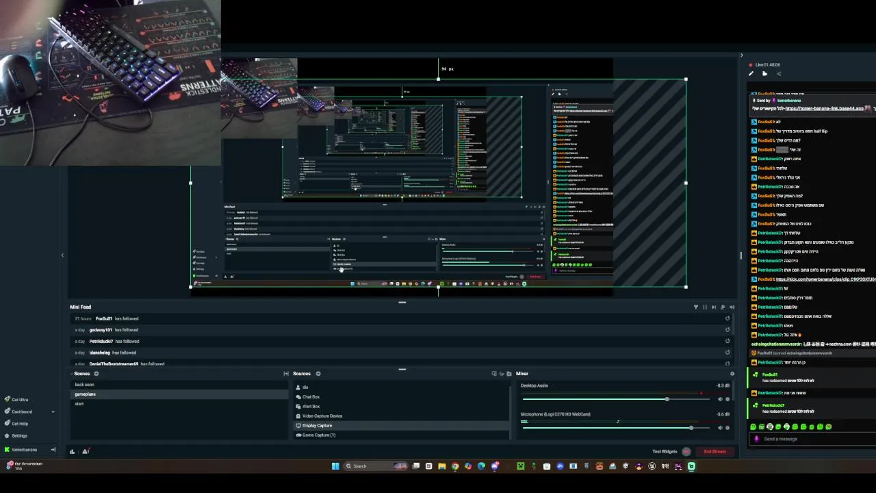Replay the gadassy101 follow alert
Screen dimensions: 876x493
coord(727,330)
